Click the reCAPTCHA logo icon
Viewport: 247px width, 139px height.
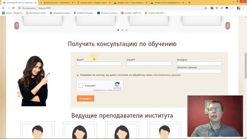(117, 84)
